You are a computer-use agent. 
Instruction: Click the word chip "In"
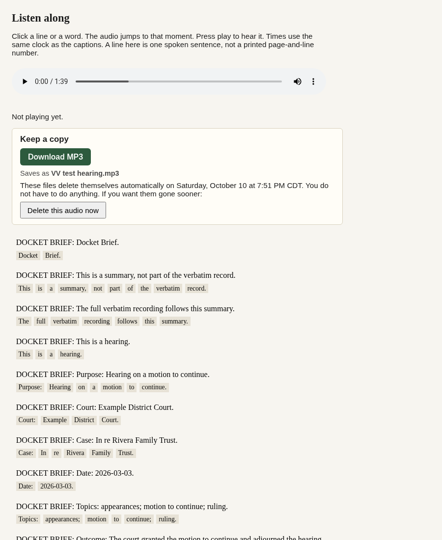click(43, 453)
